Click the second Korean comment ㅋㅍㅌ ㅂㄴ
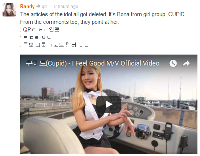Screen dimensions: 200x156 (35, 37)
